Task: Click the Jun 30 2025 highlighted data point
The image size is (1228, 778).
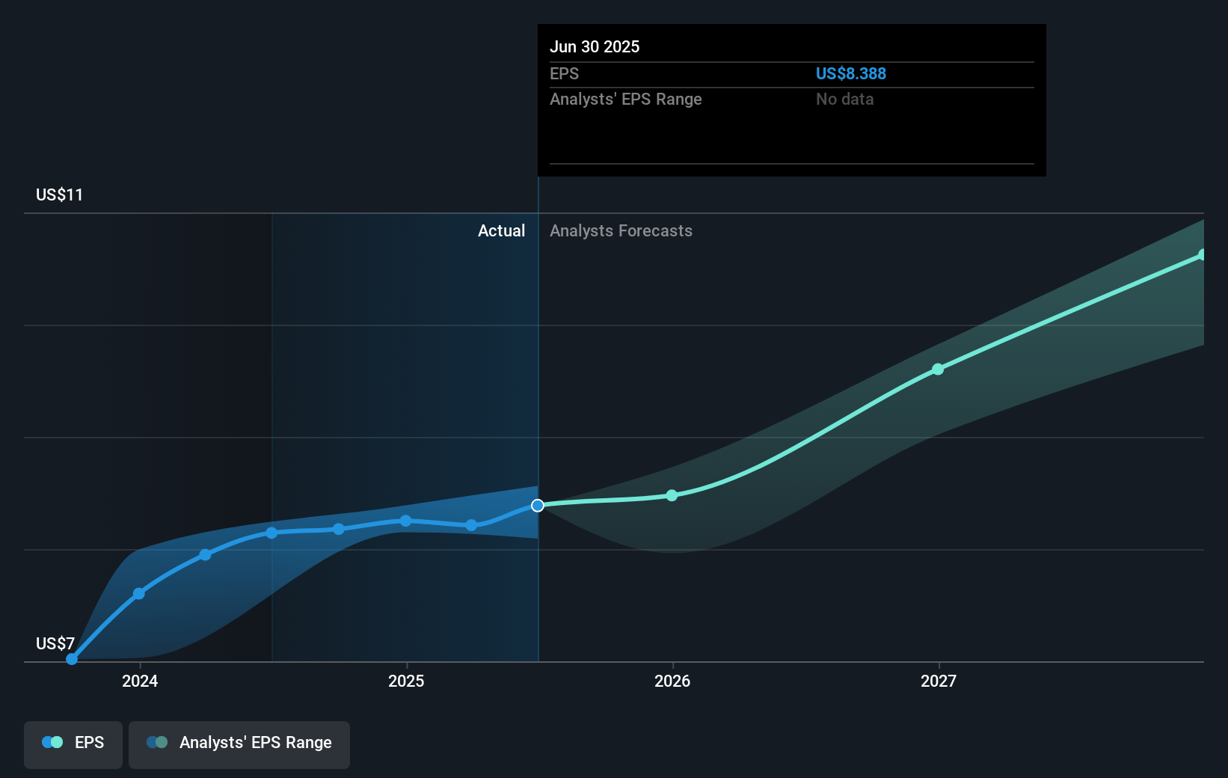Action: click(538, 506)
